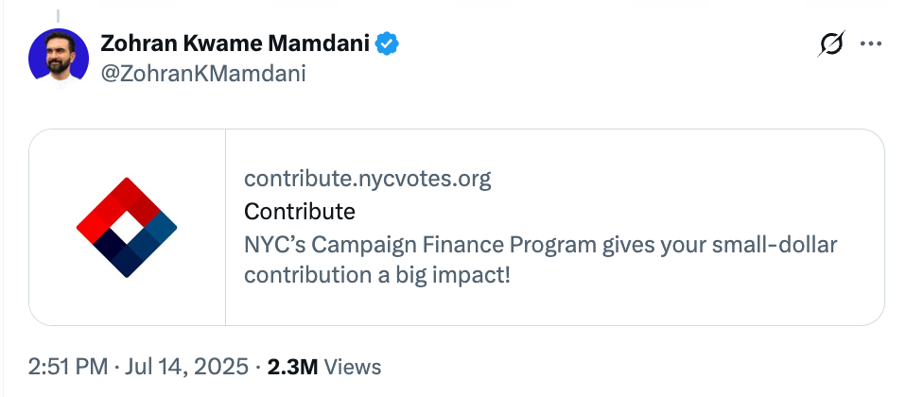
Task: Click the white center of the diamond logo
Action: pos(127,228)
